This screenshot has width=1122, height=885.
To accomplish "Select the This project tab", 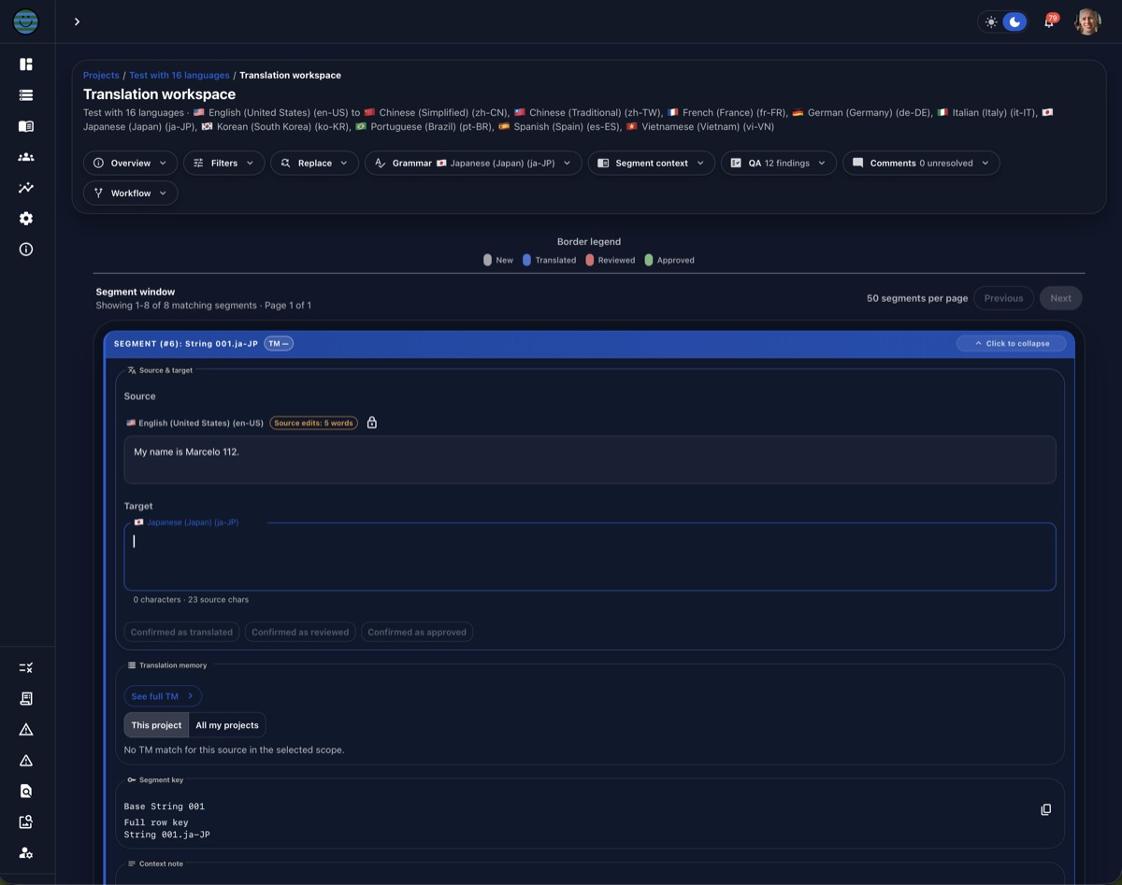I will click(156, 725).
